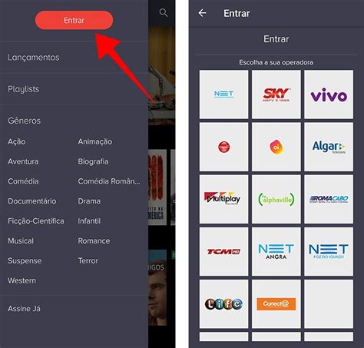This screenshot has height=348, width=364.
Task: Pick the TCM HD operator
Action: click(x=223, y=251)
